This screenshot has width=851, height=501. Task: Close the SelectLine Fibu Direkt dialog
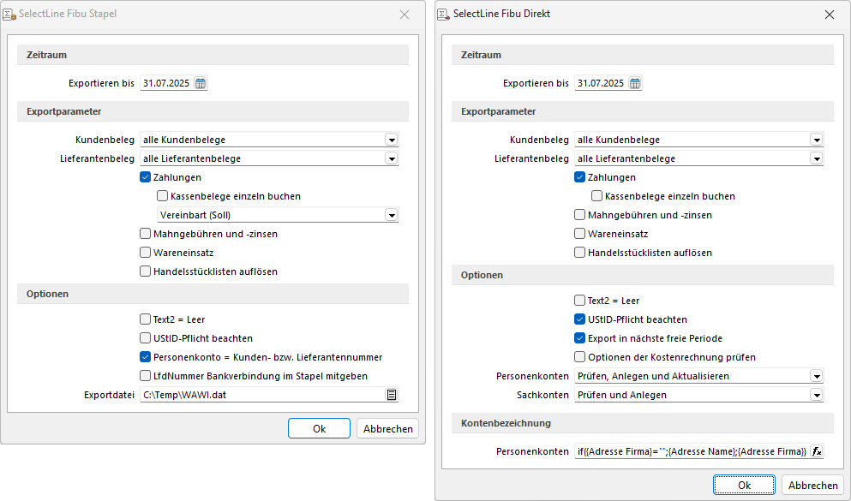point(829,15)
